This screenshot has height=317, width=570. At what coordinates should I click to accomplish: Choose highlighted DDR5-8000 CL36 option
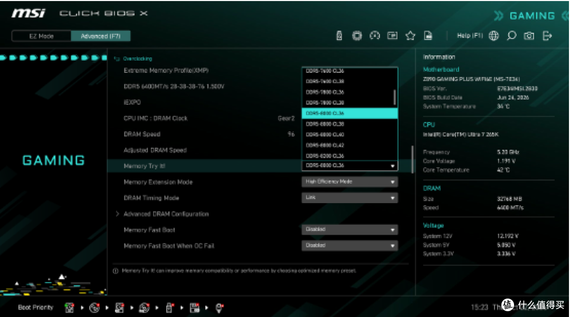click(x=350, y=113)
